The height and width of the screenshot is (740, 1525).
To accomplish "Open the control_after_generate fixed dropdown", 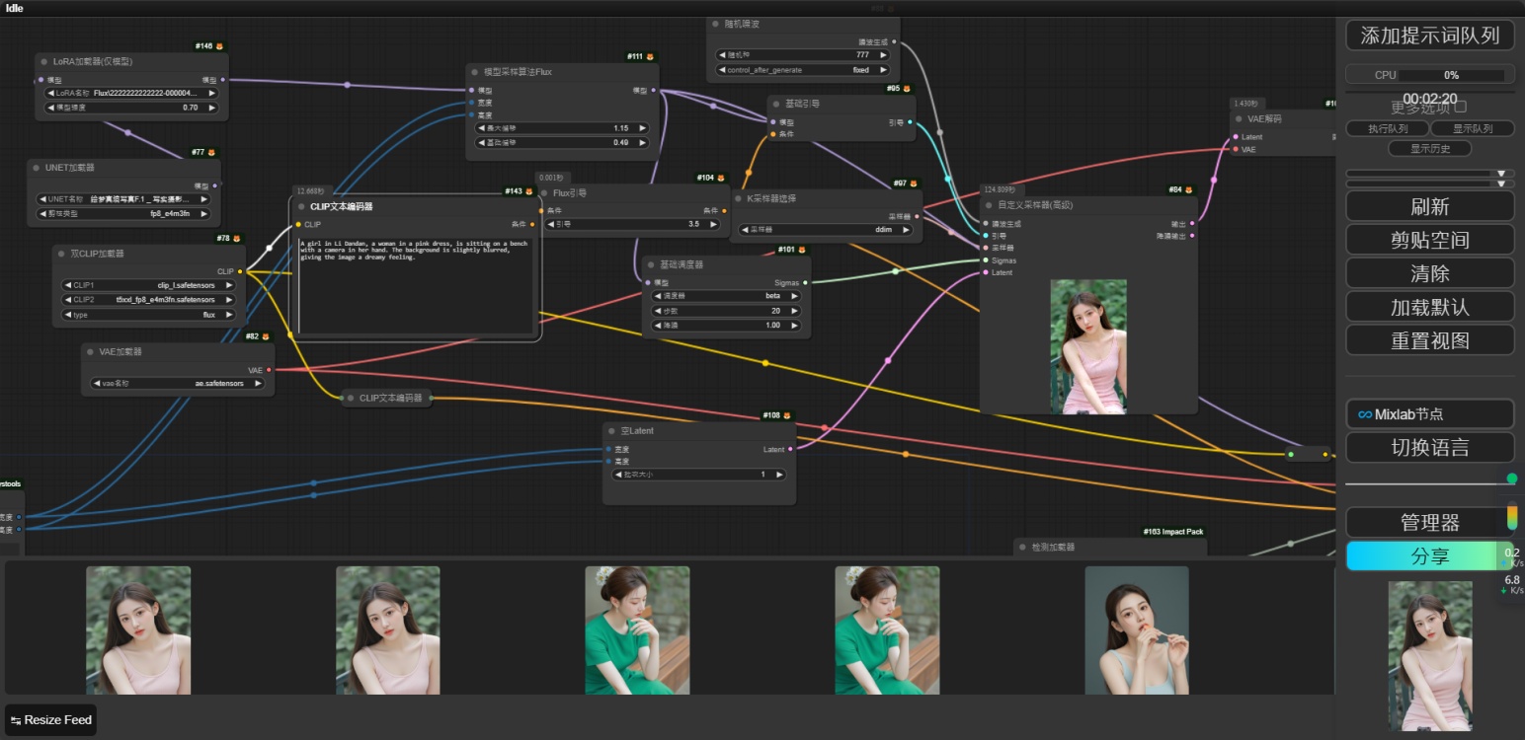I will (x=802, y=70).
